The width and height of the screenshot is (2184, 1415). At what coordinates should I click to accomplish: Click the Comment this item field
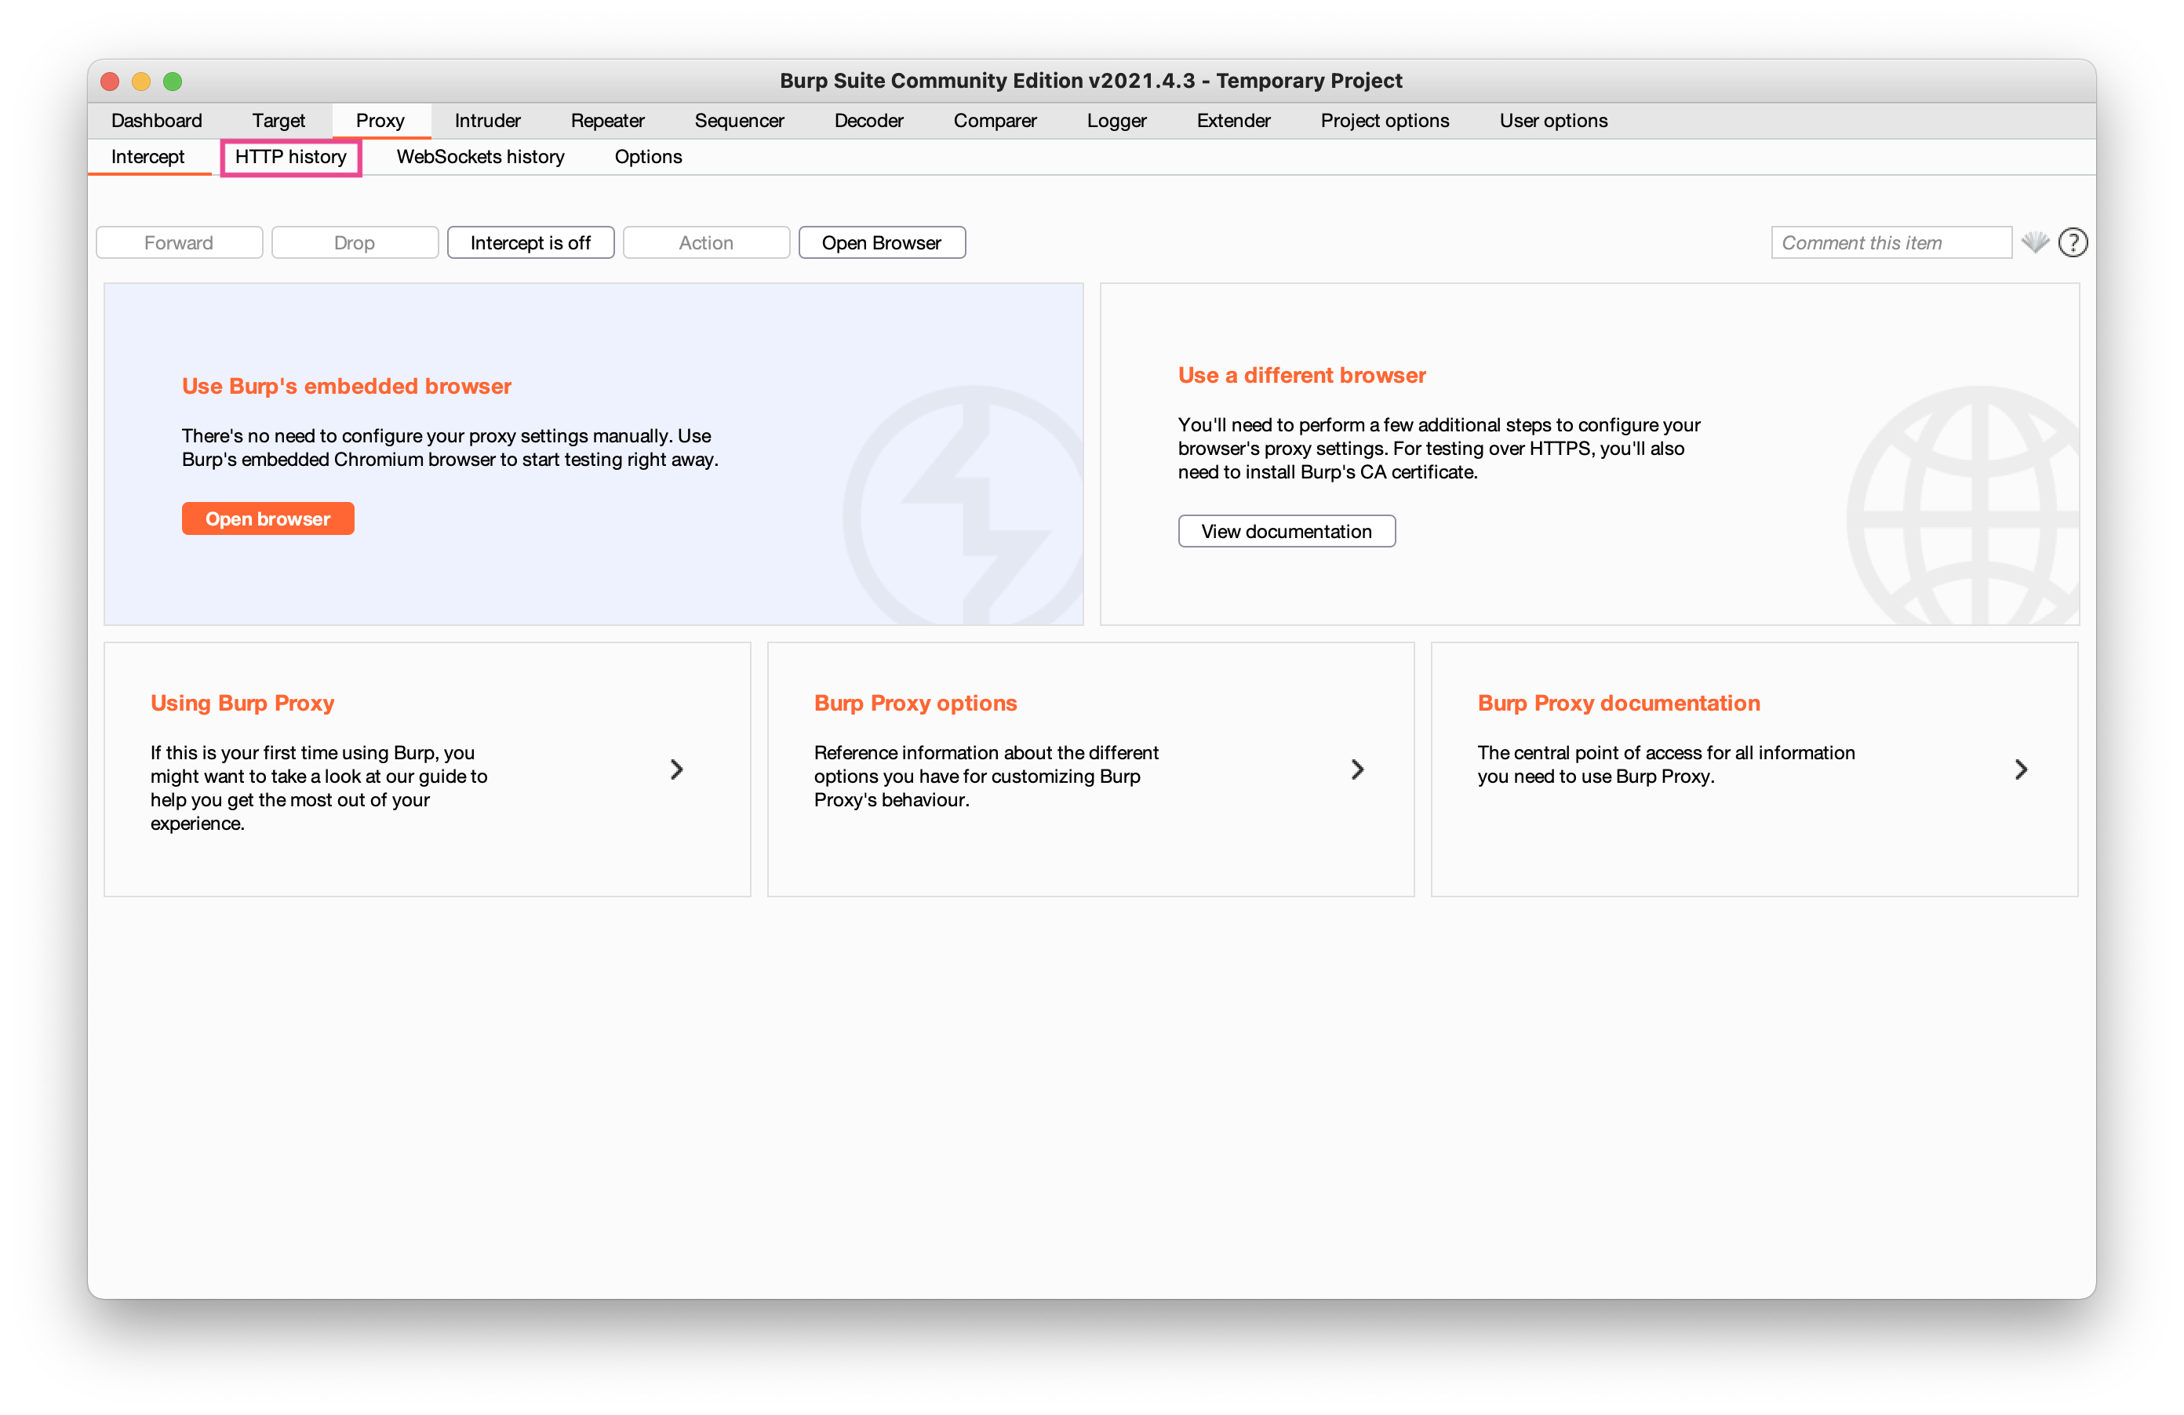[1891, 242]
